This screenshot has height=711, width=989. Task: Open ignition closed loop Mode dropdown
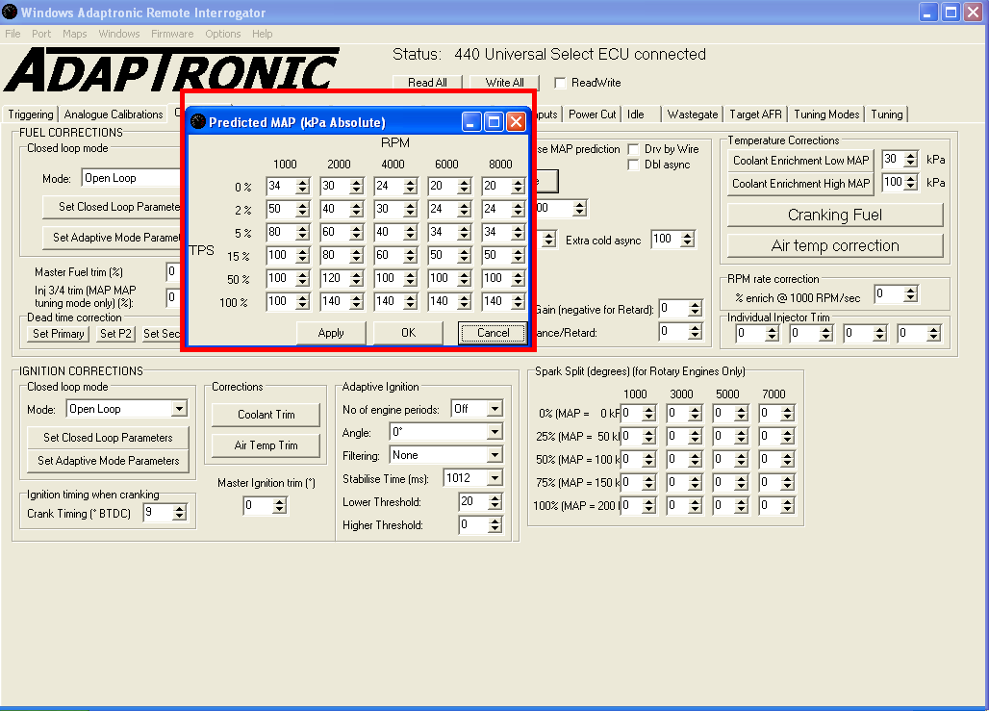(x=178, y=409)
